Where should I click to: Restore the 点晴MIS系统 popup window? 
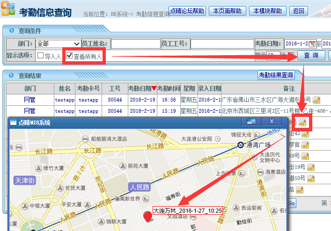(x=251, y=122)
